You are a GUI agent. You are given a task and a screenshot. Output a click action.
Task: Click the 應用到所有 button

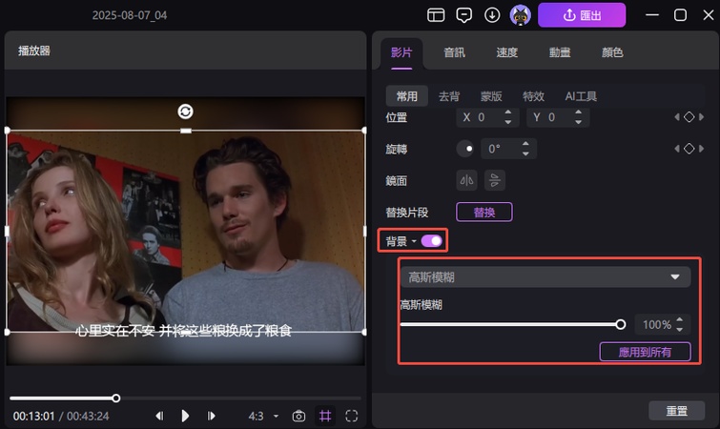pyautogui.click(x=645, y=352)
